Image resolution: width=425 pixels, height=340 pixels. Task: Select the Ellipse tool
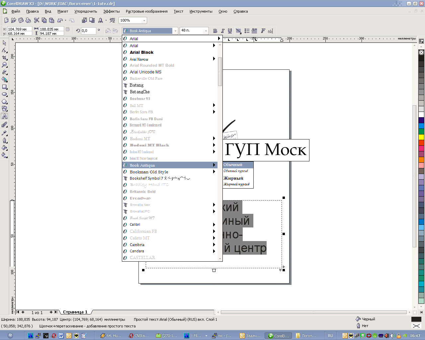(x=4, y=94)
